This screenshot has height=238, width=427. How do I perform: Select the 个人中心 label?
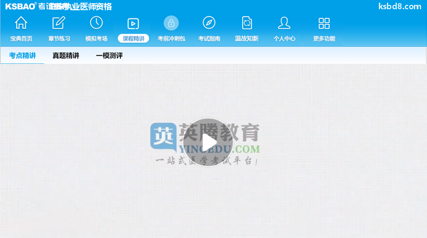point(284,39)
